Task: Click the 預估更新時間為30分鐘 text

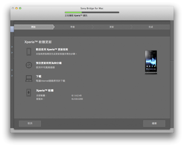Action: coord(49,63)
